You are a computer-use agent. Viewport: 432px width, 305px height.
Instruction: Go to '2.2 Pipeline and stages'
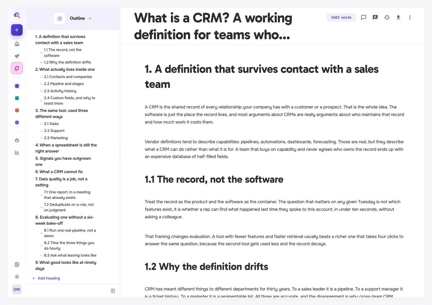point(64,84)
